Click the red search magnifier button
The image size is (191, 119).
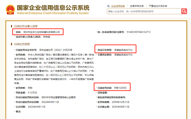pos(184,11)
